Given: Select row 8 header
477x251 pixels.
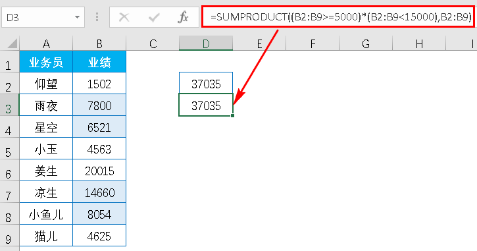Looking at the screenshot, I should click(x=9, y=214).
